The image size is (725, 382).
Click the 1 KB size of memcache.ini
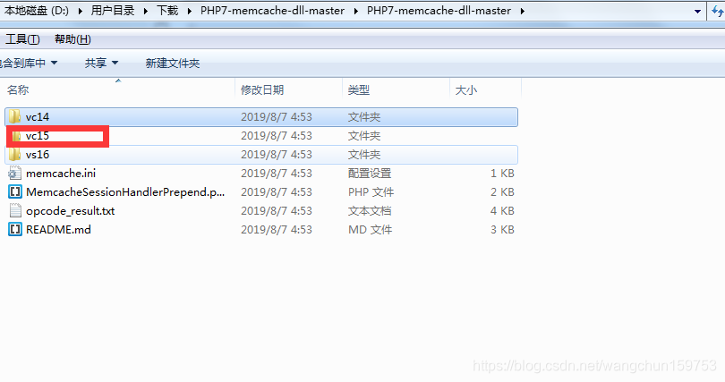tap(502, 174)
